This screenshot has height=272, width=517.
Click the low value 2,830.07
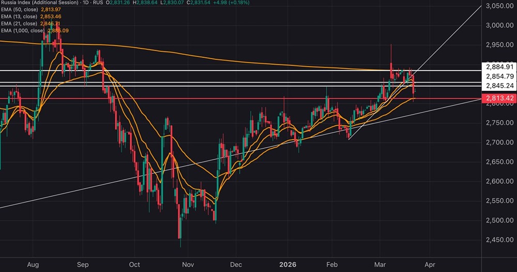tap(172, 3)
